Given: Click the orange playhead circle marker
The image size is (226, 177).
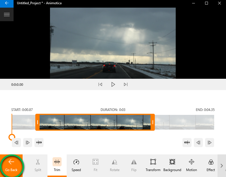Looking at the screenshot, I should coord(12,137).
